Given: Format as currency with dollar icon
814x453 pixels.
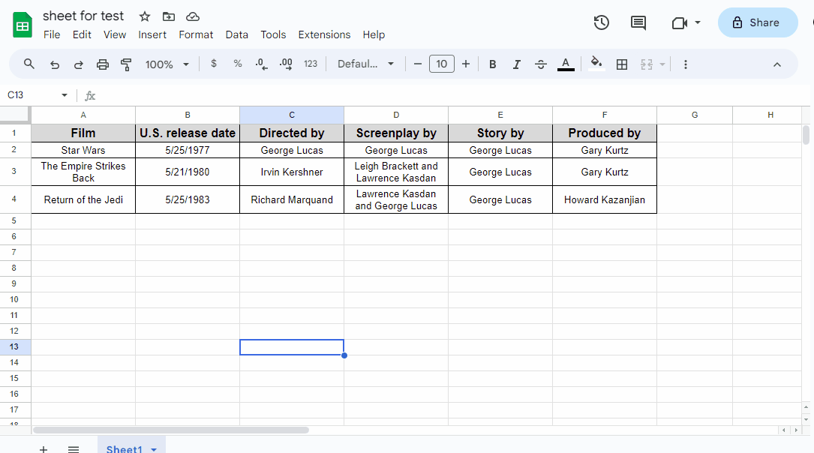Looking at the screenshot, I should [213, 64].
